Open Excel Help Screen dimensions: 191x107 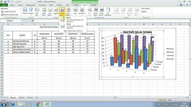pos(181,5)
